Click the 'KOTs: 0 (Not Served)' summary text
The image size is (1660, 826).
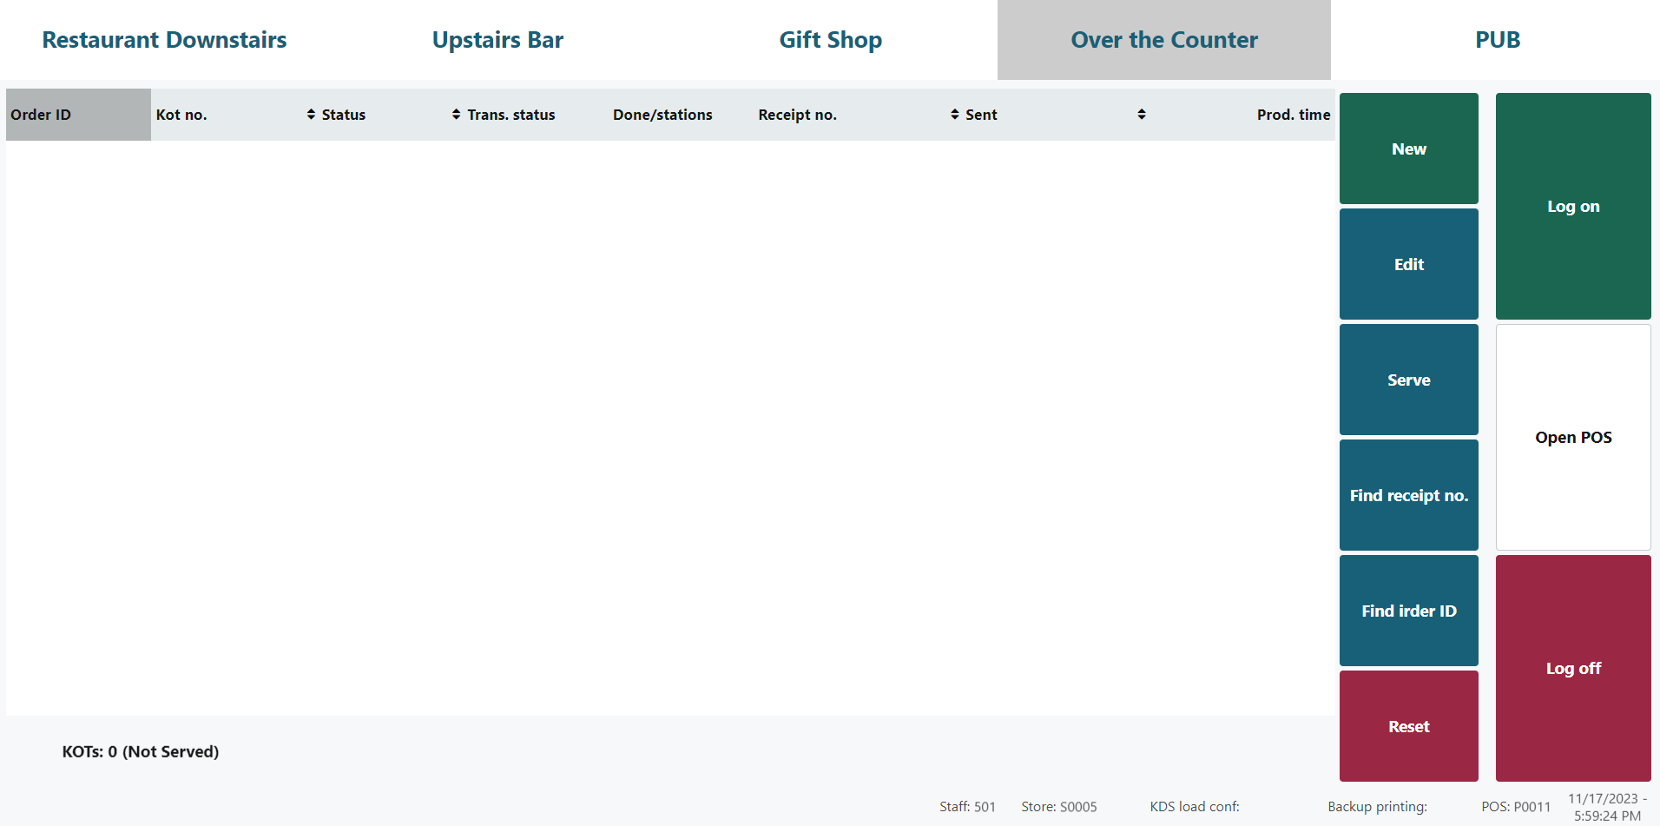(141, 751)
